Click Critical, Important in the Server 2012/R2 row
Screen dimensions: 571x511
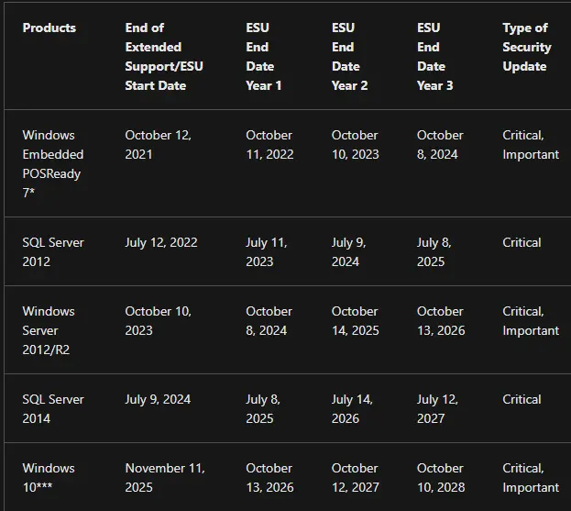coord(531,321)
